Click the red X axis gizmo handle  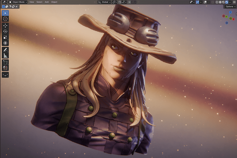click(233, 19)
